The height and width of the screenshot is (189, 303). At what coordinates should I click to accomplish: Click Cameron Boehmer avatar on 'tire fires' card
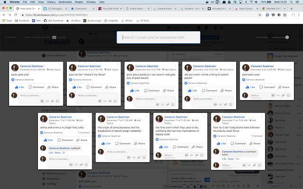pos(159,119)
